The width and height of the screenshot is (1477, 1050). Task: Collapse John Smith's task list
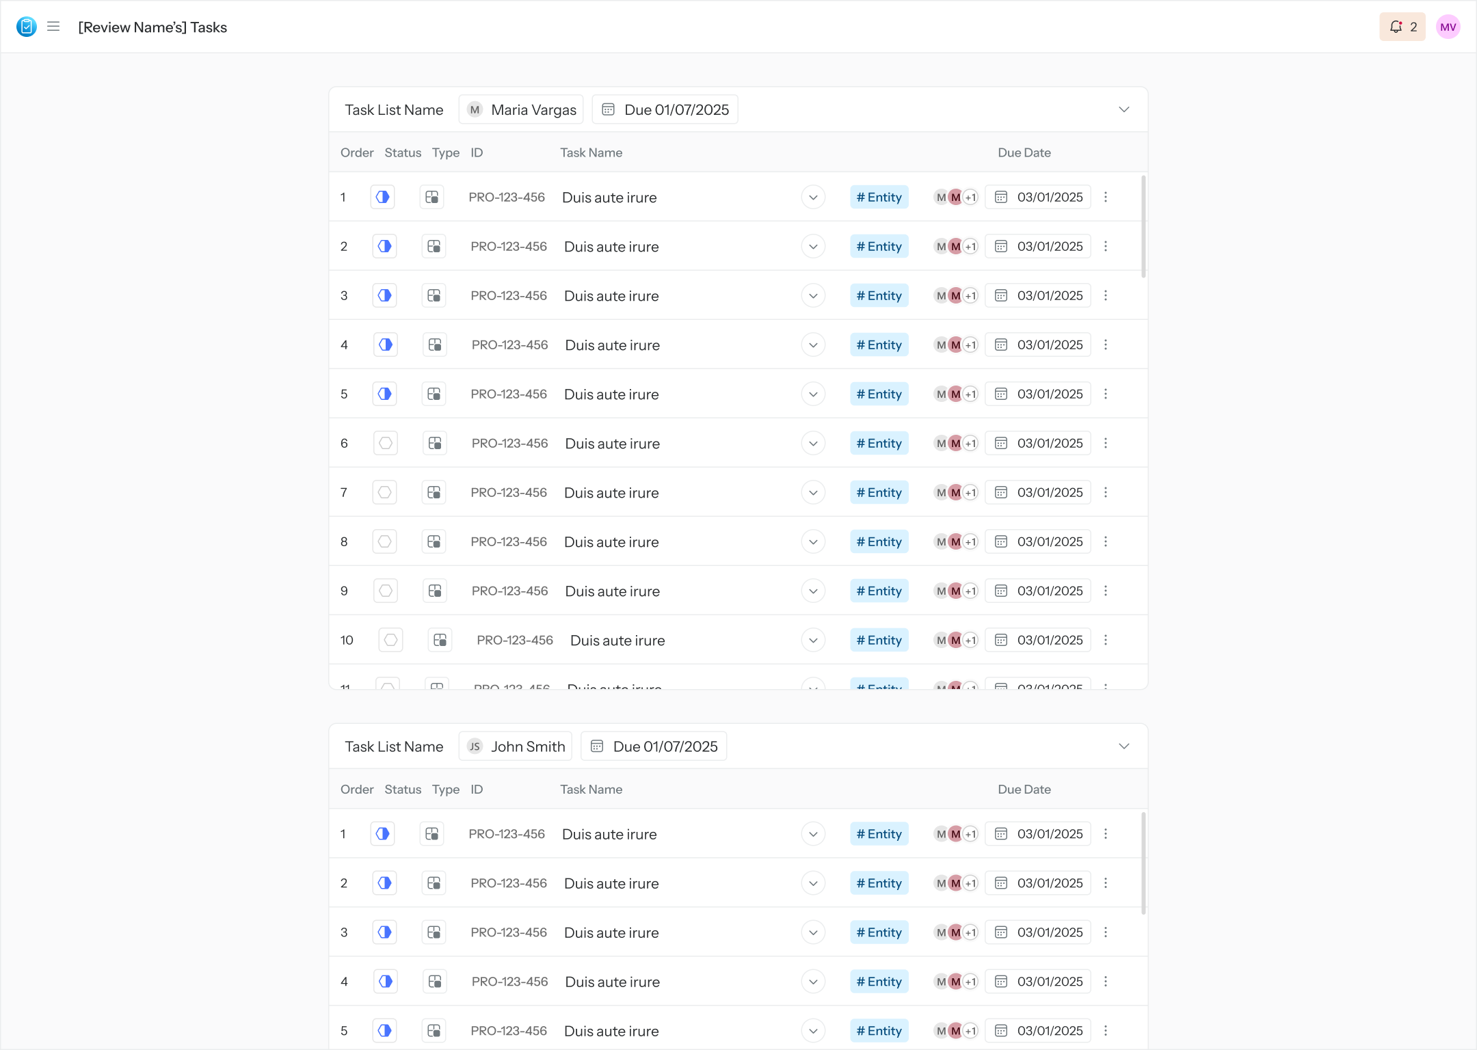pyautogui.click(x=1123, y=746)
